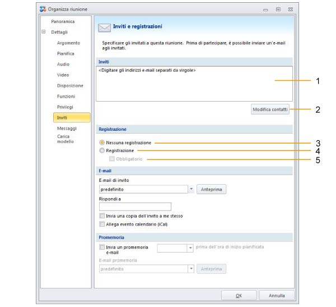Select Nessuna registrazione radio button
The image size is (336, 307).
click(x=102, y=143)
